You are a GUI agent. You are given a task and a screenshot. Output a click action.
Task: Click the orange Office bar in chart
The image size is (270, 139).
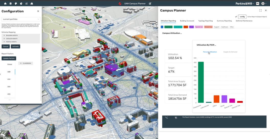coord(217,99)
